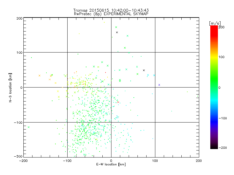The width and height of the screenshot is (234, 175).
Task: Click the 0 tick label on the E-W axis
Action: (x=111, y=161)
